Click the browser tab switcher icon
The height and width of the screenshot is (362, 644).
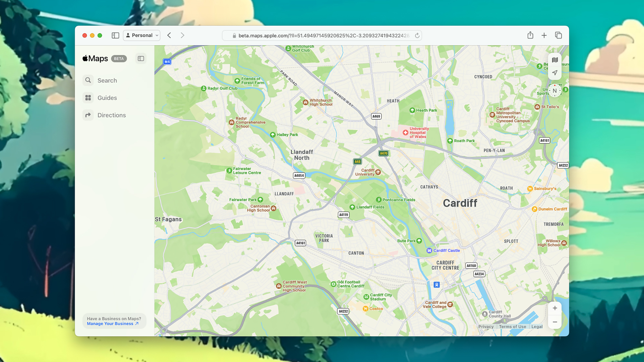pos(559,35)
